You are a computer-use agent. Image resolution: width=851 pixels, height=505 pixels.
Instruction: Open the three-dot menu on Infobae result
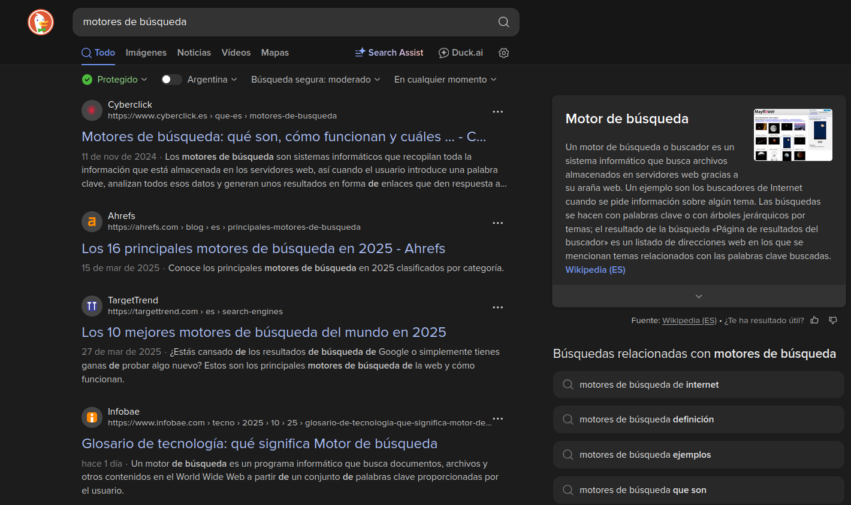click(x=497, y=418)
